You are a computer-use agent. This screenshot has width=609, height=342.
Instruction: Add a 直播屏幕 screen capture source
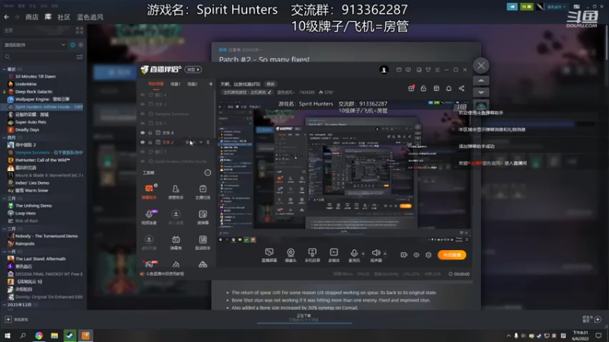[269, 255]
